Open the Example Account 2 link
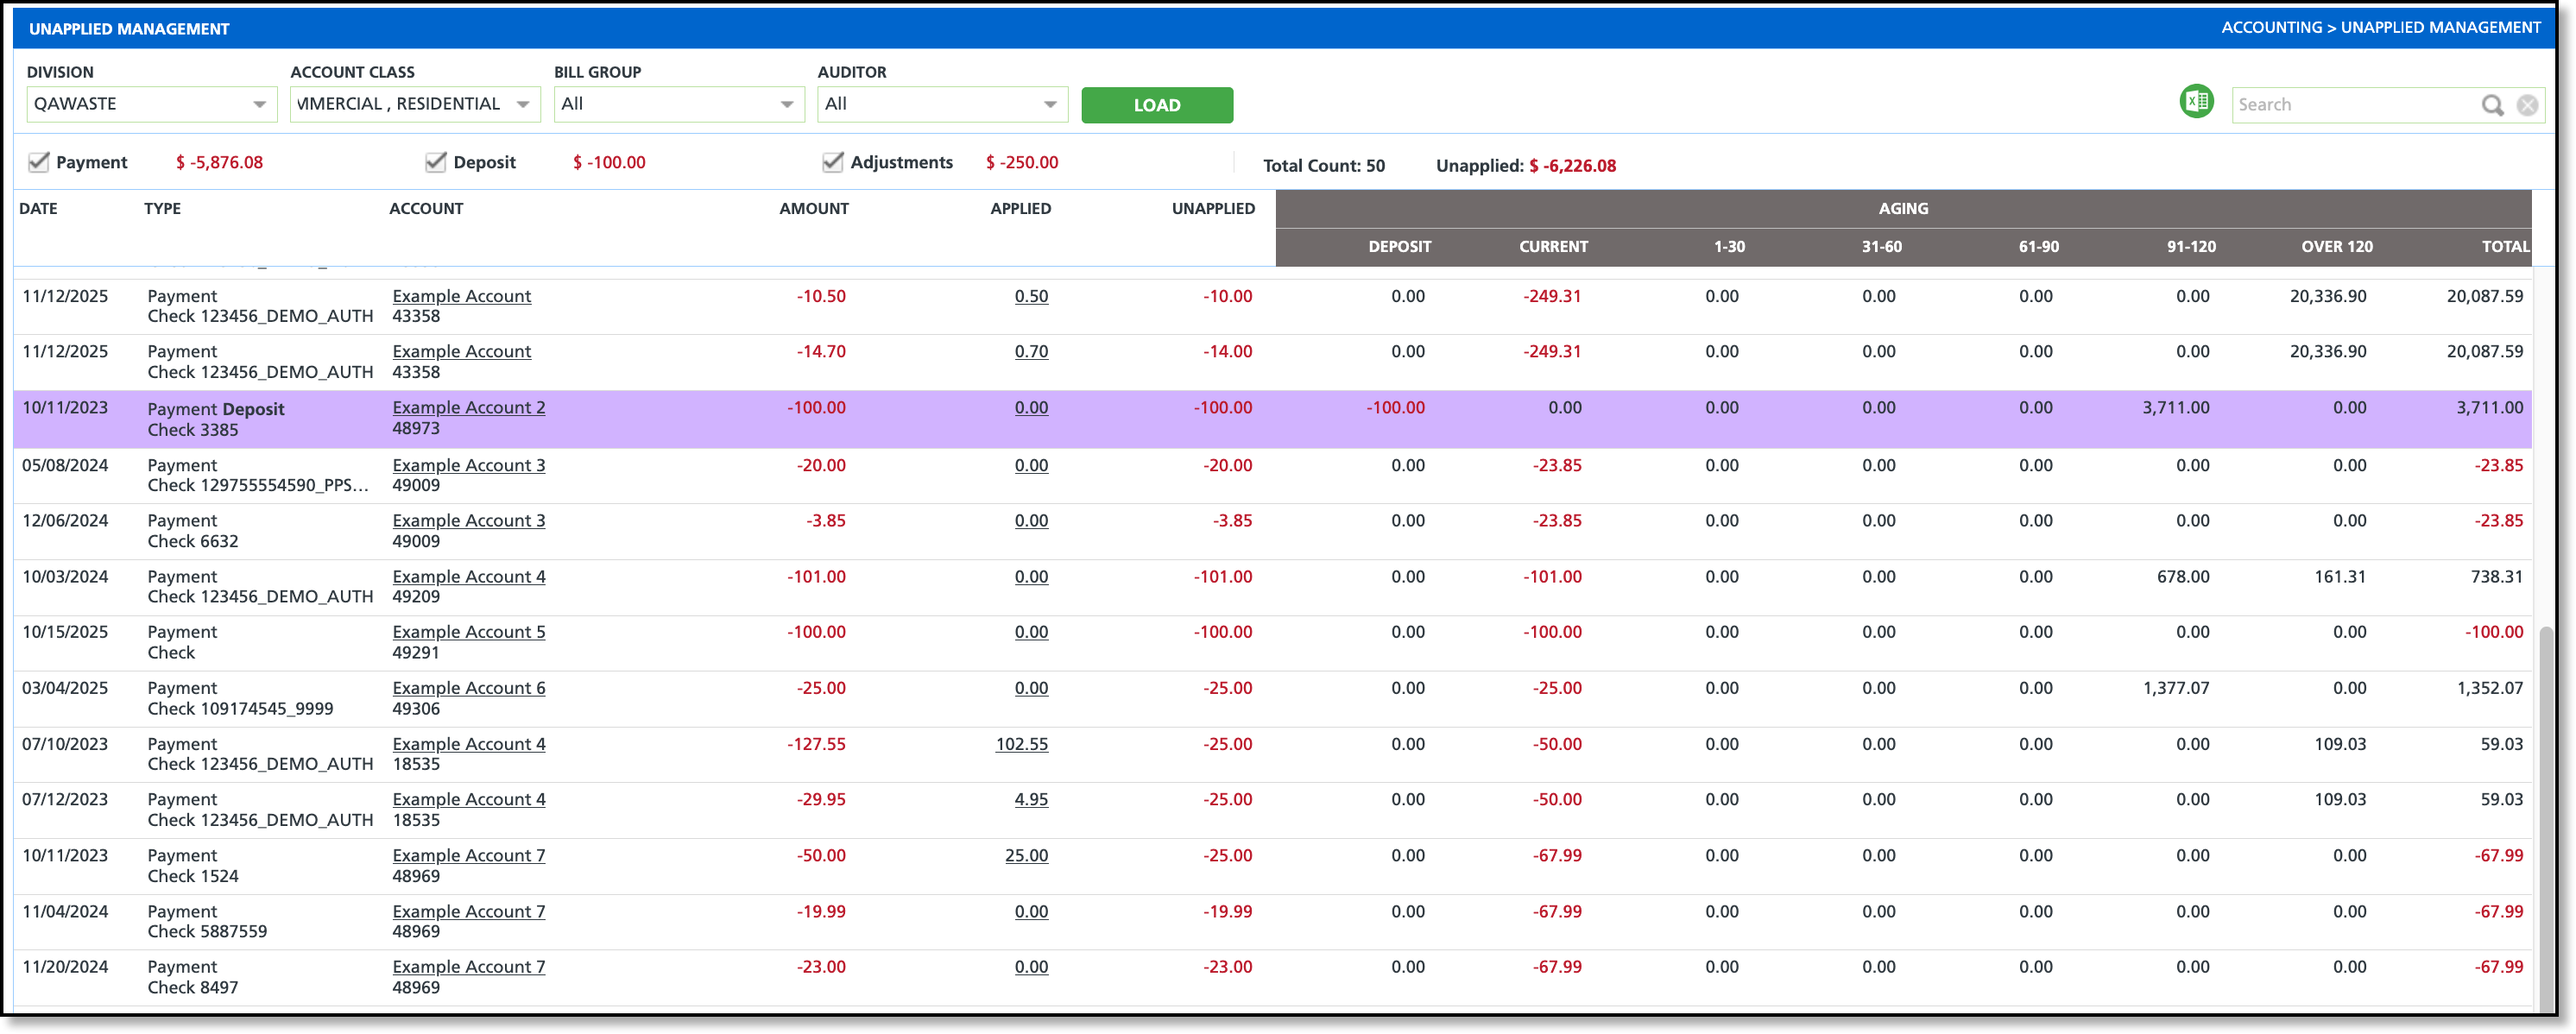2576x1034 pixels. [x=468, y=407]
